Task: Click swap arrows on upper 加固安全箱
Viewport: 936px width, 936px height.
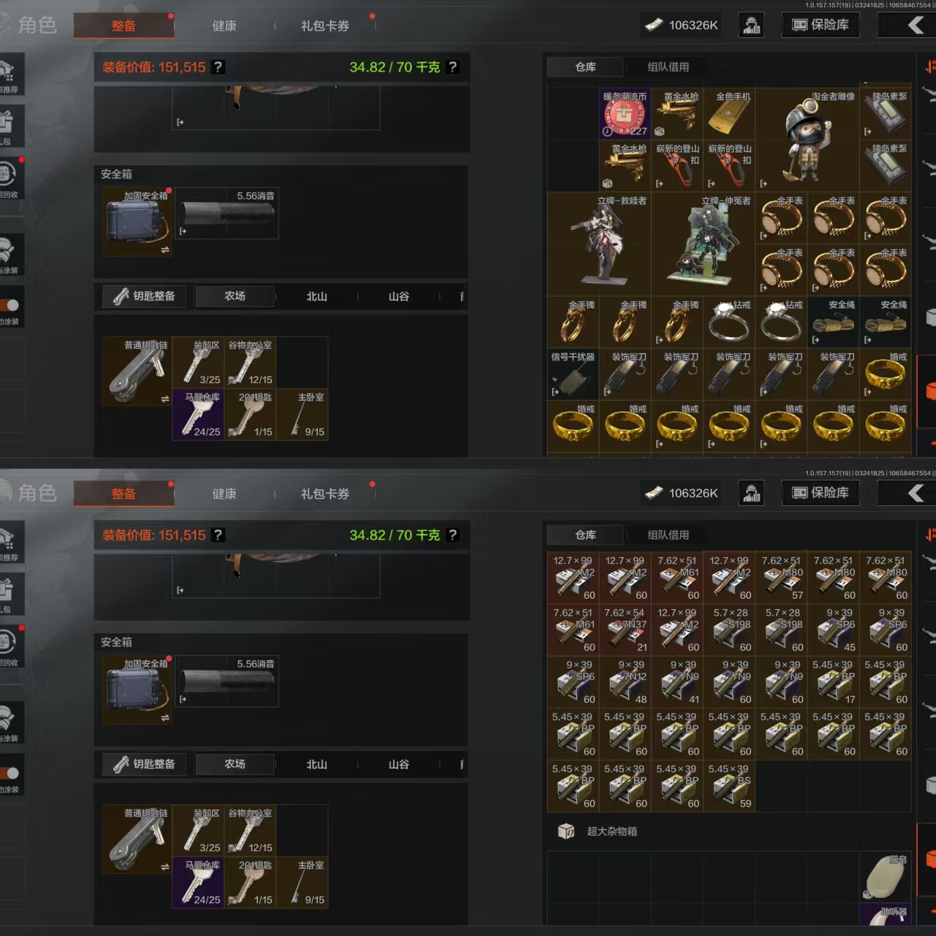Action: click(165, 250)
